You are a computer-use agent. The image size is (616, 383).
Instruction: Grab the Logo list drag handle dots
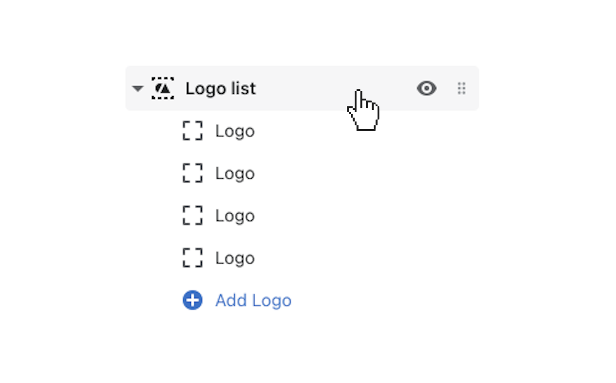[x=461, y=88]
